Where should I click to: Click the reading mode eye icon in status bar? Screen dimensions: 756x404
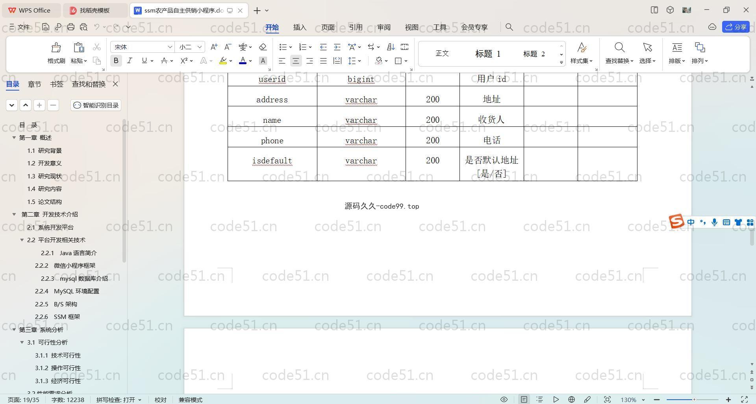pyautogui.click(x=504, y=399)
